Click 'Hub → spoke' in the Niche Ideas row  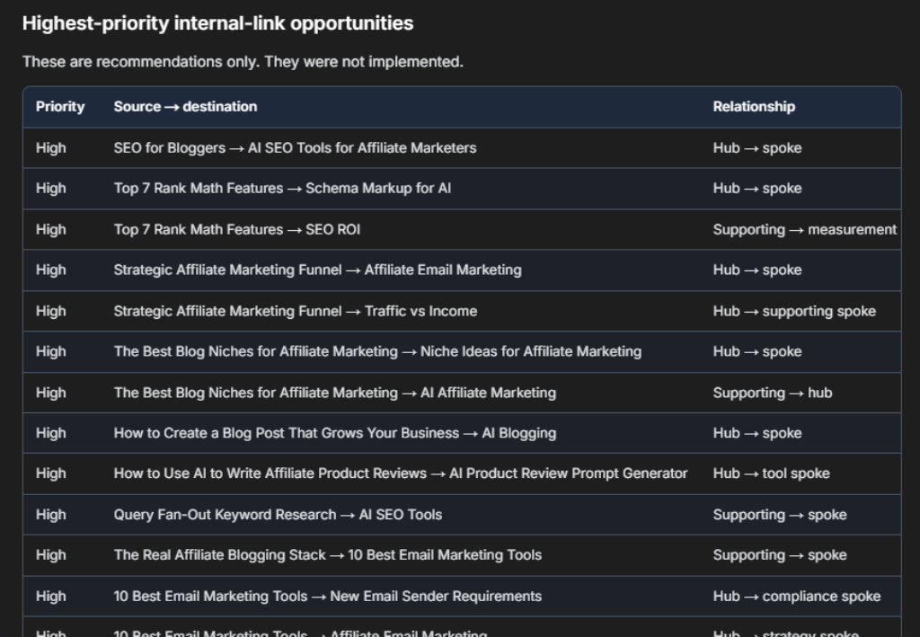(x=757, y=351)
